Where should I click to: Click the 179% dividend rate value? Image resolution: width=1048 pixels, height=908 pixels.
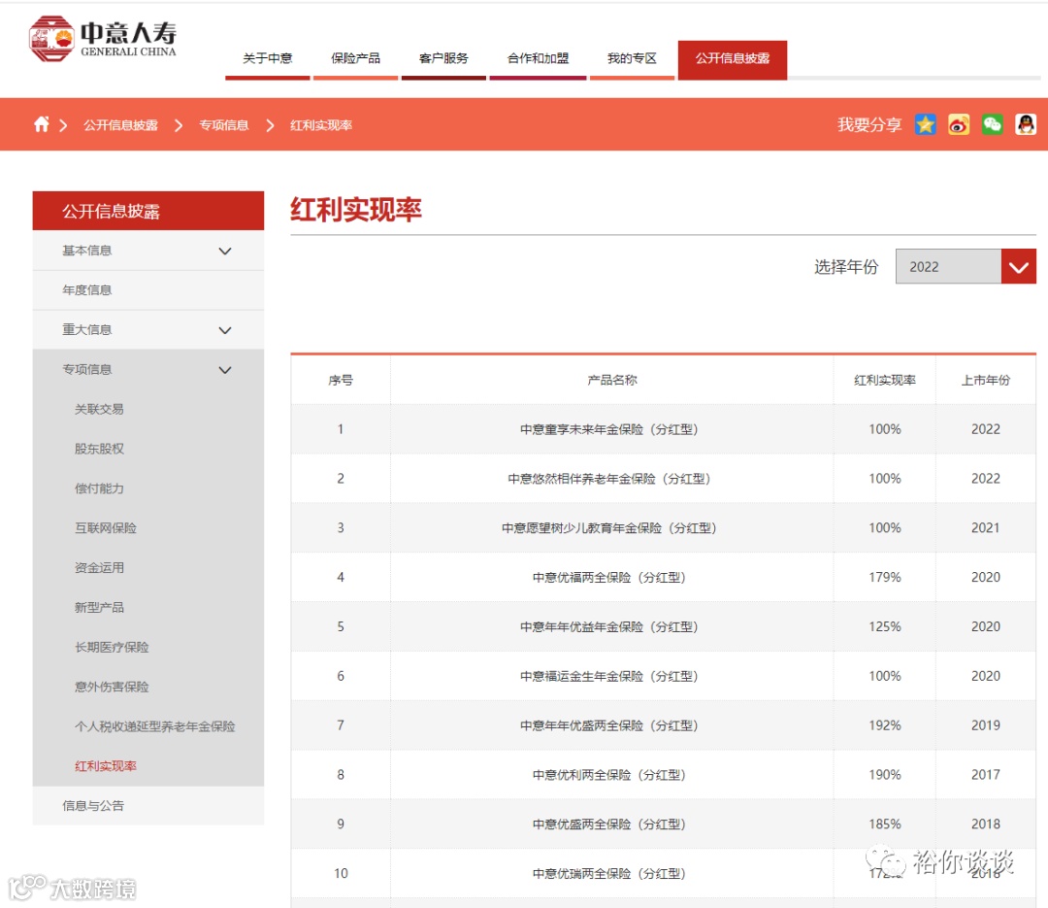[x=884, y=578]
